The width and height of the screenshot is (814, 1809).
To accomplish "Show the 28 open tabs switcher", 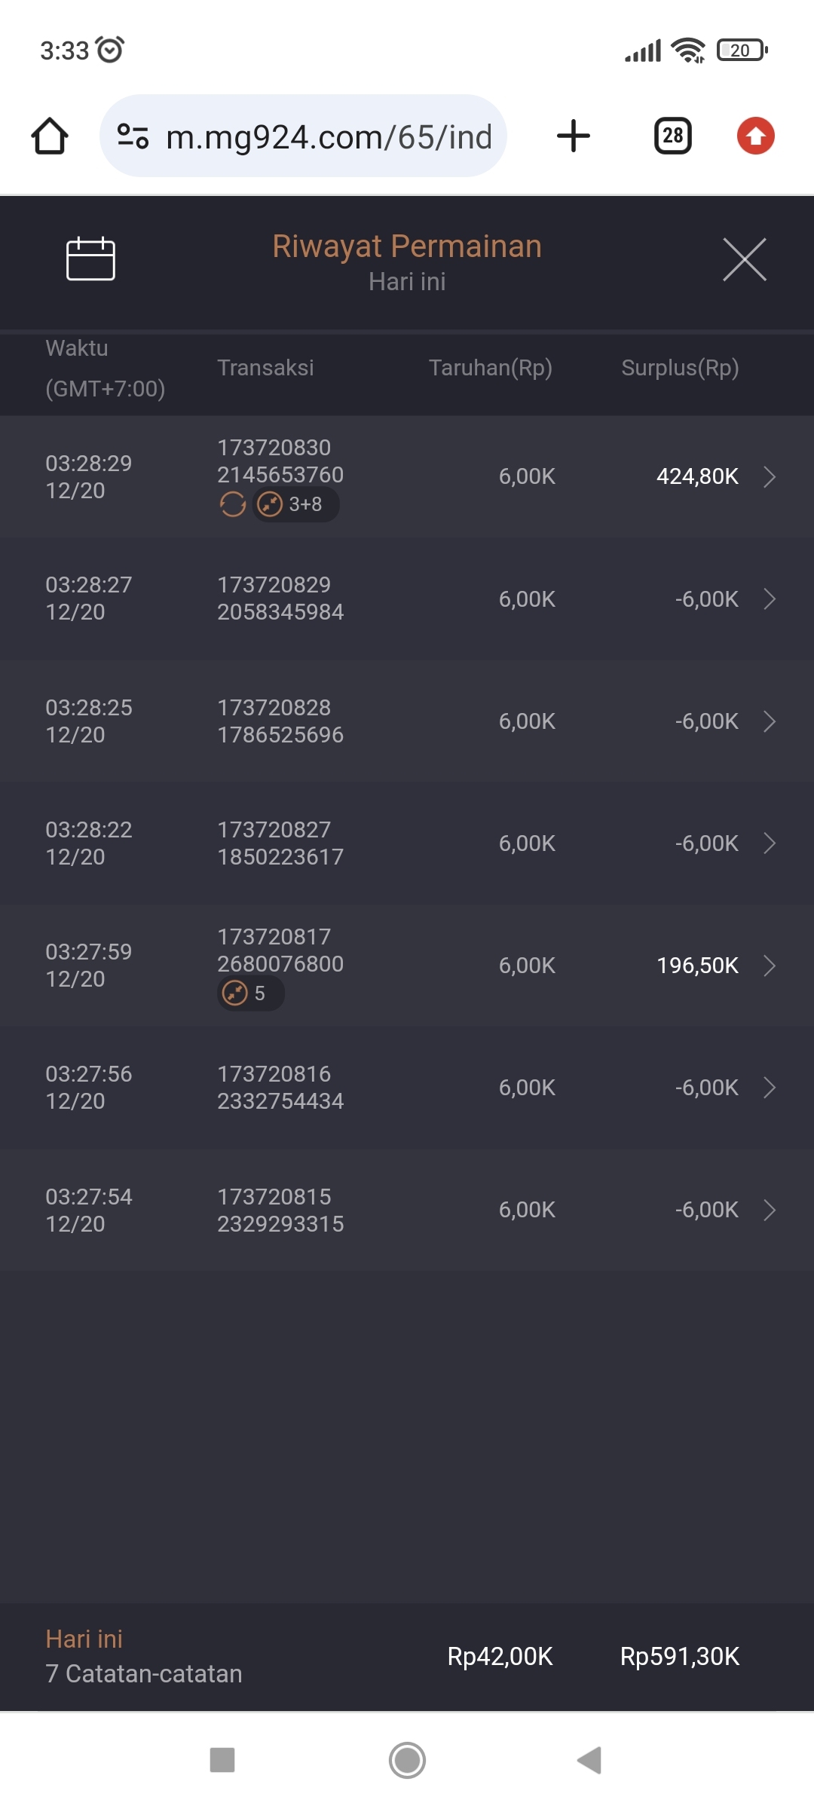I will (x=672, y=136).
